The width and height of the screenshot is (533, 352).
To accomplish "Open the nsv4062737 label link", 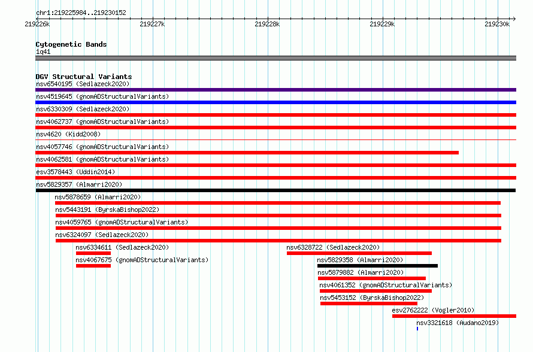I will tap(102, 122).
